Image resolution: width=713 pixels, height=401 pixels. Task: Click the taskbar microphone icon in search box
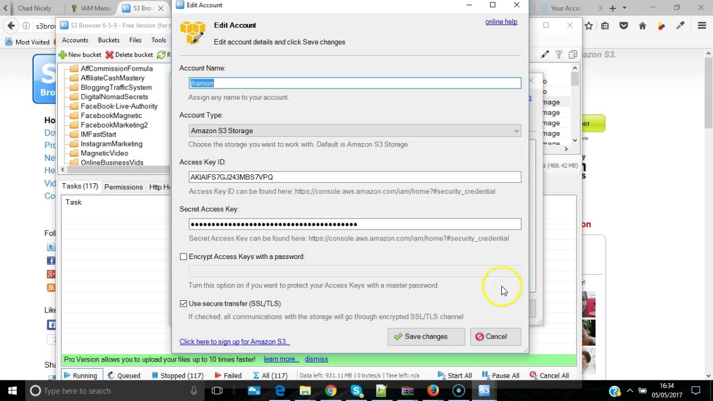click(194, 391)
